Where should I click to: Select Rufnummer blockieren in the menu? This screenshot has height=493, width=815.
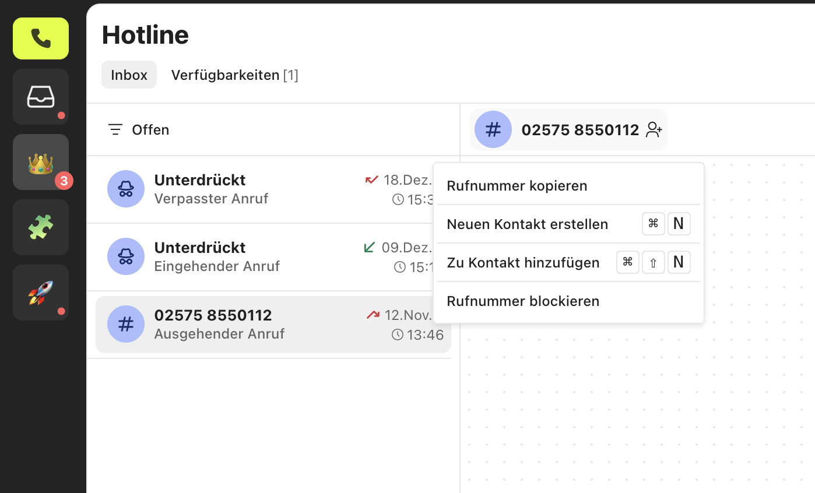point(523,301)
